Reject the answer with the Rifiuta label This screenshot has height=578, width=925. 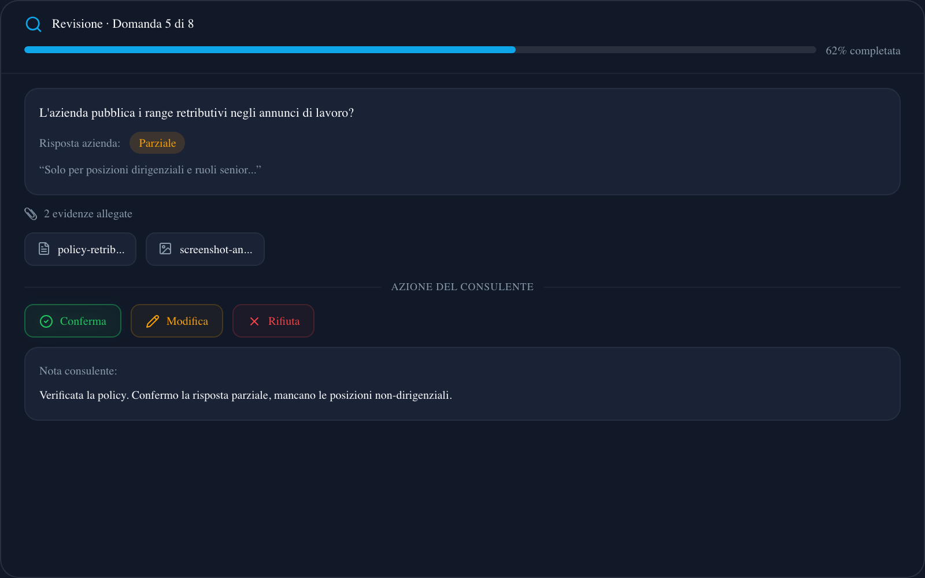(x=284, y=321)
